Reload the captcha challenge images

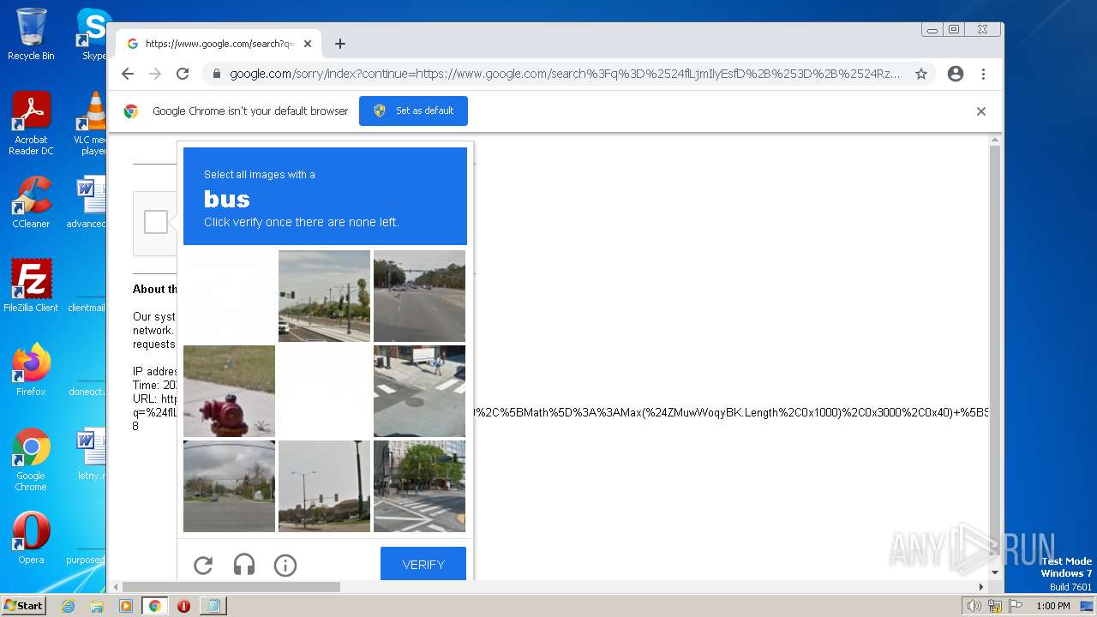point(203,565)
